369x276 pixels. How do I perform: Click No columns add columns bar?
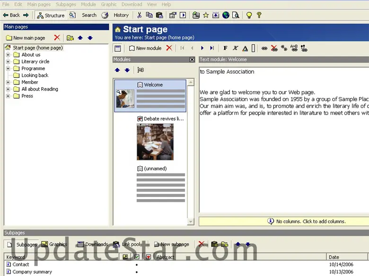[284, 221]
